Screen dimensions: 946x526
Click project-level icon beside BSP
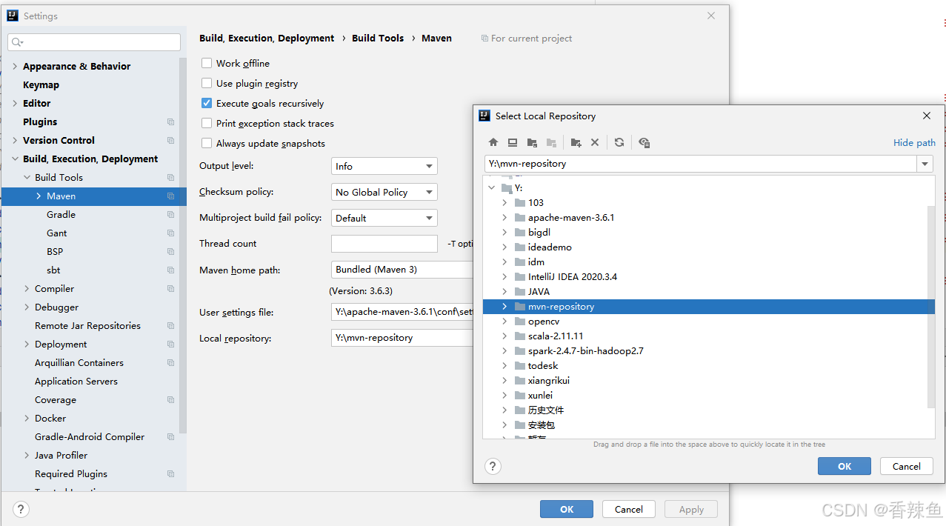(170, 251)
